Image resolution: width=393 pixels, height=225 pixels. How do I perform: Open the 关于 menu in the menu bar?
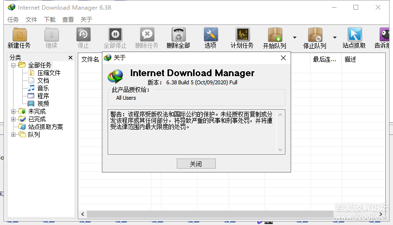[86, 19]
